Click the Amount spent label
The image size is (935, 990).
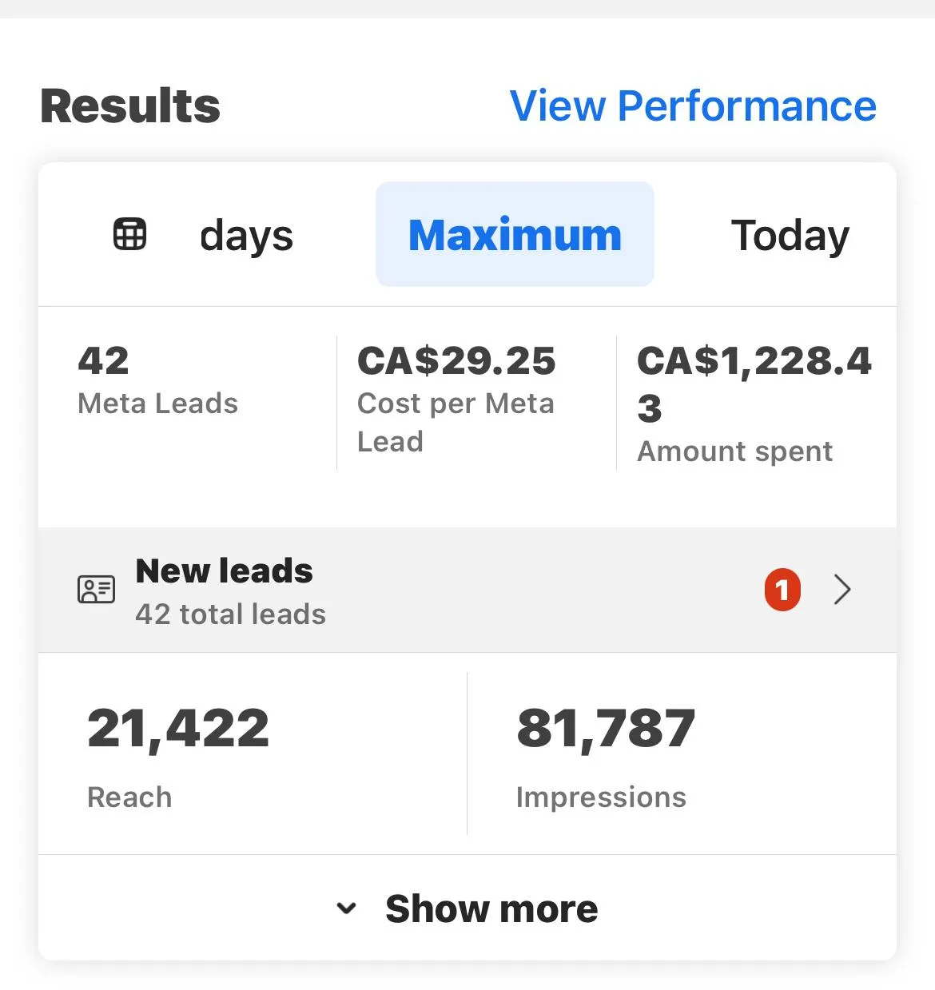coord(734,451)
